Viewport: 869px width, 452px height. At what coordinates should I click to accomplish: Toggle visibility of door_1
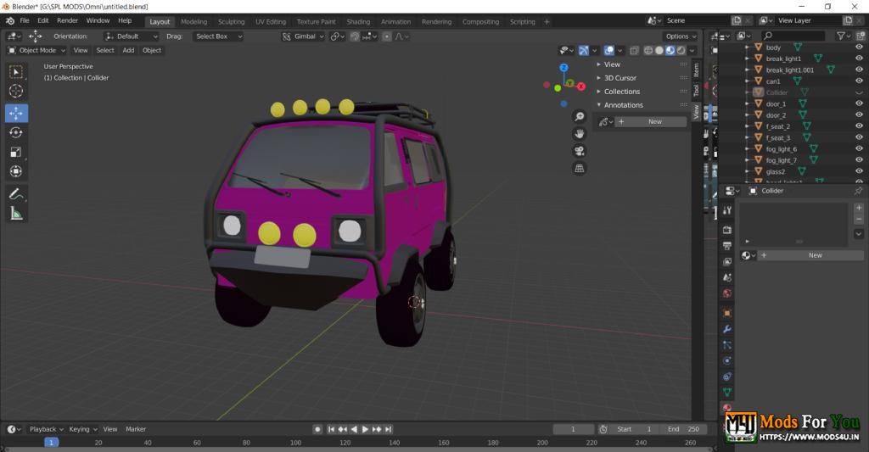(859, 103)
